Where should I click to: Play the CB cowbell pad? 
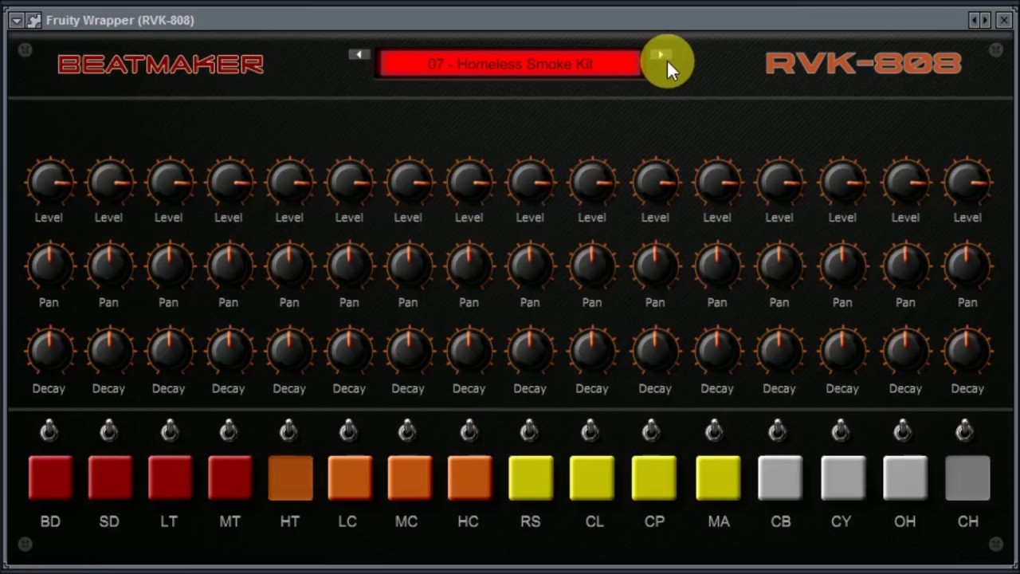tap(780, 478)
